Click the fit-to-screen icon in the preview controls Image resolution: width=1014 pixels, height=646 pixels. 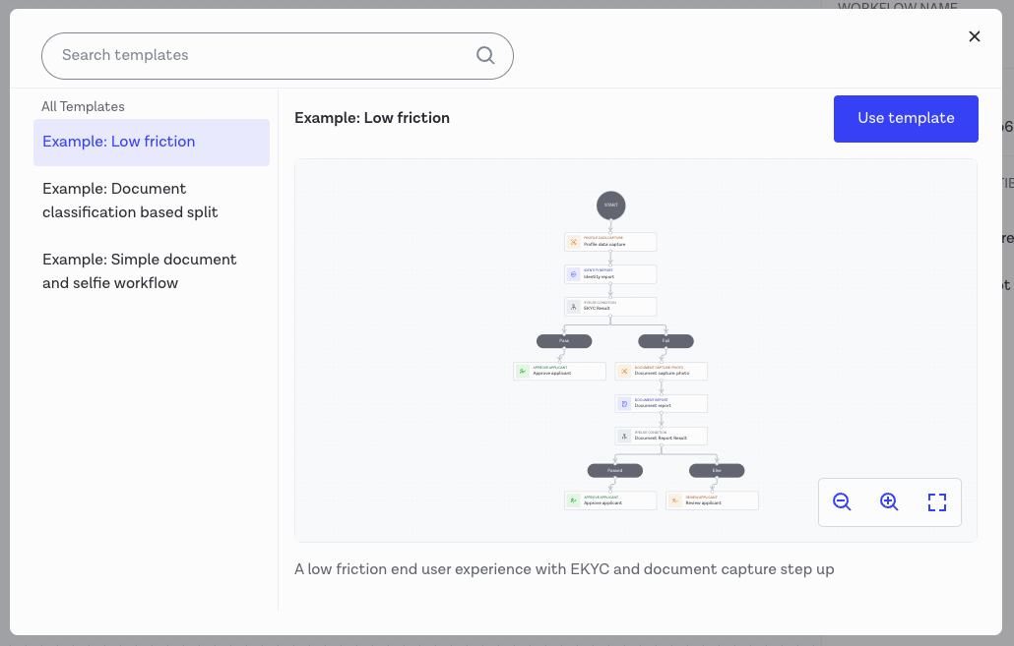click(x=936, y=501)
